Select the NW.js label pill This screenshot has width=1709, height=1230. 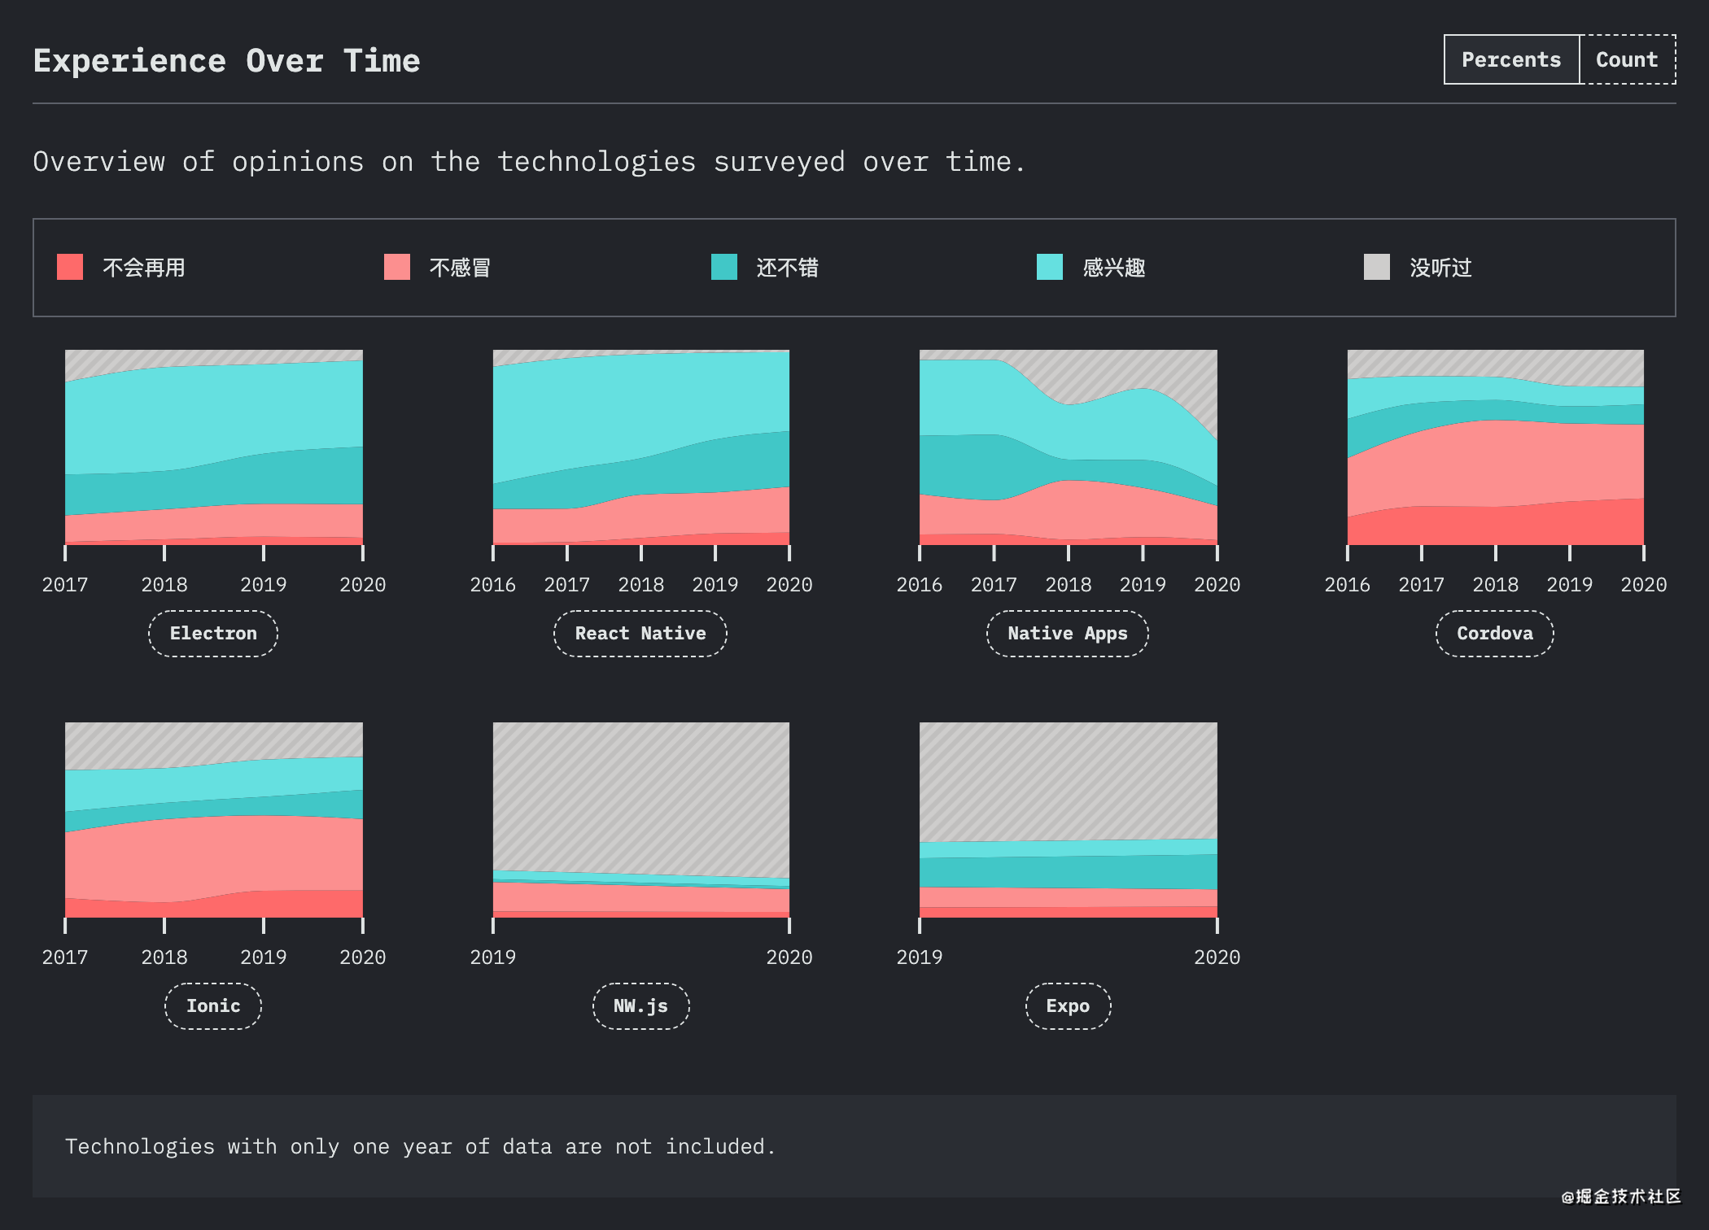click(640, 1006)
